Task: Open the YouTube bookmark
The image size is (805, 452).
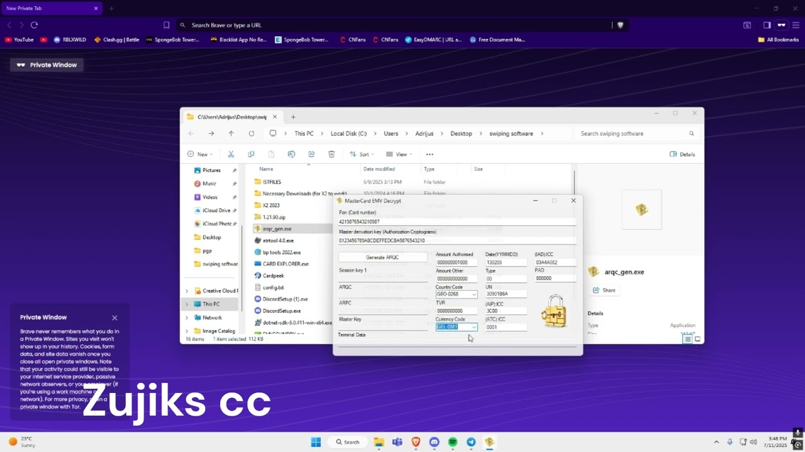Action: coord(19,40)
